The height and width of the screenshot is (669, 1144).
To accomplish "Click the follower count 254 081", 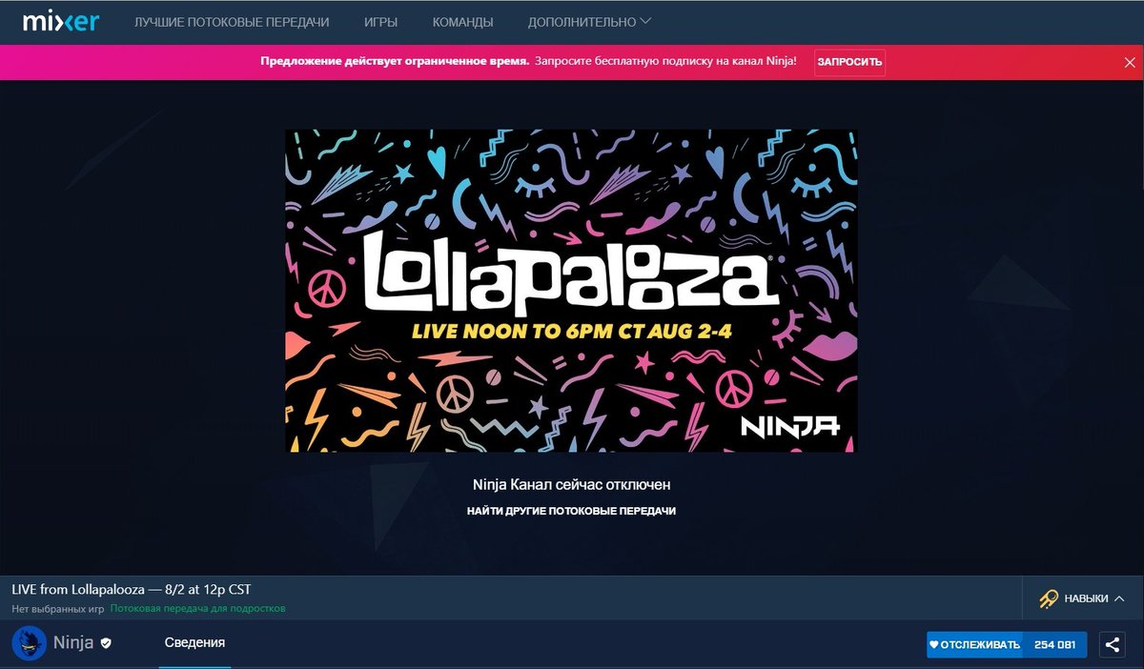I will tap(1054, 645).
